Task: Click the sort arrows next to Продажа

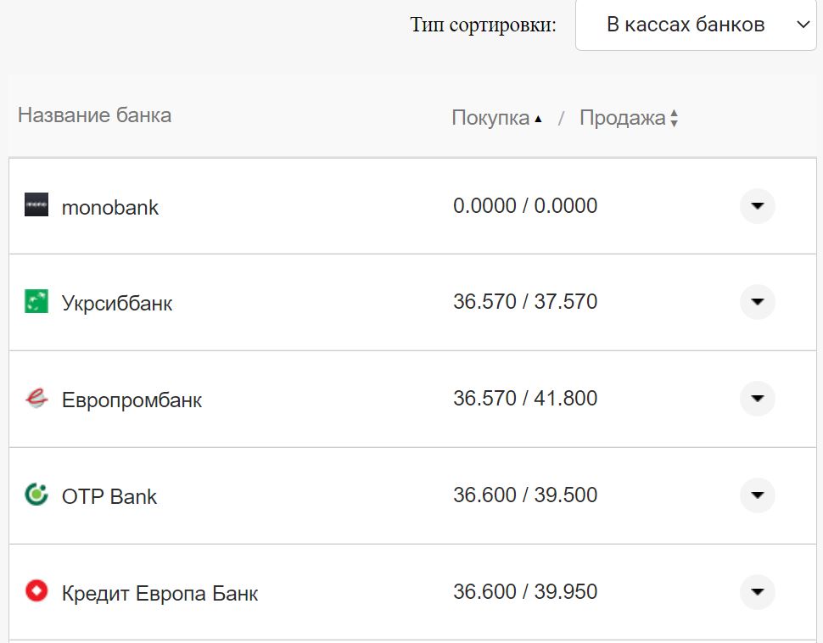Action: coord(675,118)
